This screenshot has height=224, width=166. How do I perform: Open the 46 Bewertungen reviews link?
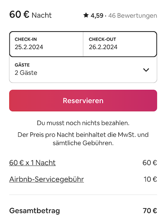(132, 16)
